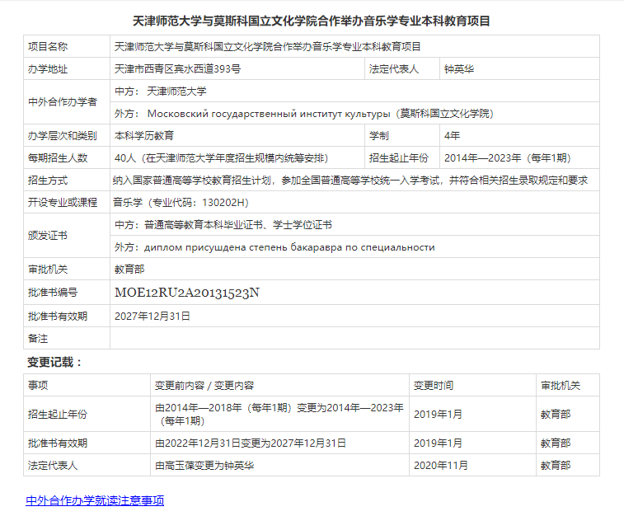Select the 审批机关 label in the upper table

[48, 270]
